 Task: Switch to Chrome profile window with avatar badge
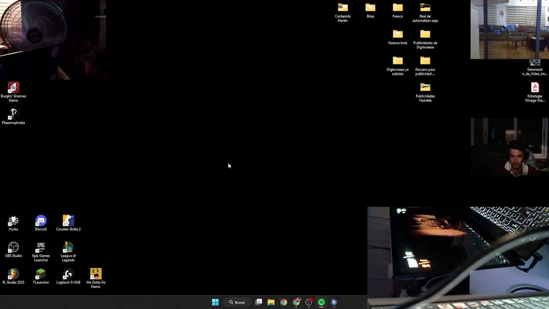coord(296,302)
